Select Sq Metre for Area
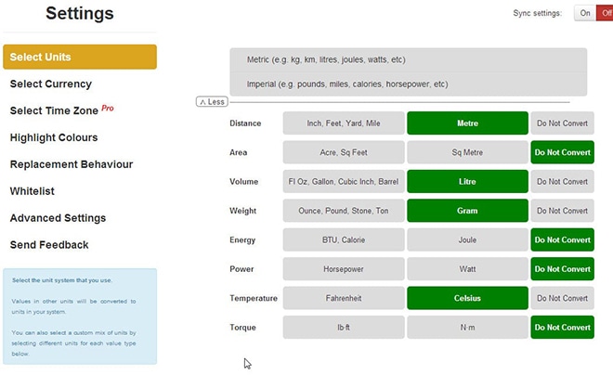The width and height of the screenshot is (613, 375). pos(467,152)
